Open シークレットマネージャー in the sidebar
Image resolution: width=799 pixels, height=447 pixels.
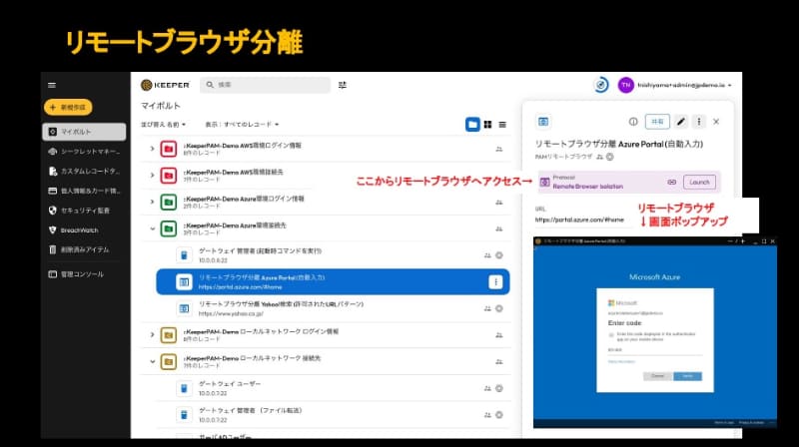pos(84,152)
